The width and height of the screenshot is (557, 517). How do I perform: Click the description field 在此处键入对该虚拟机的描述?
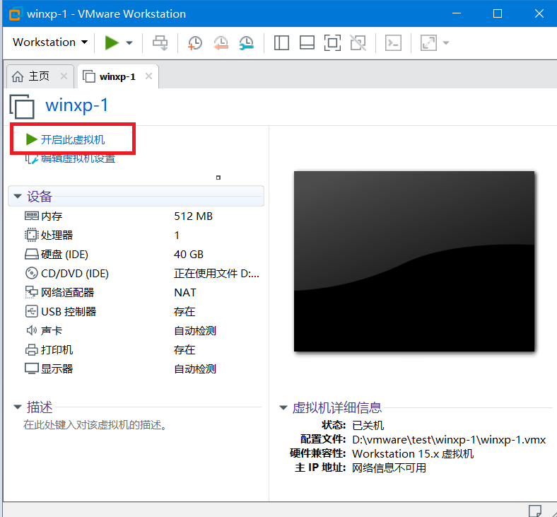coord(95,425)
